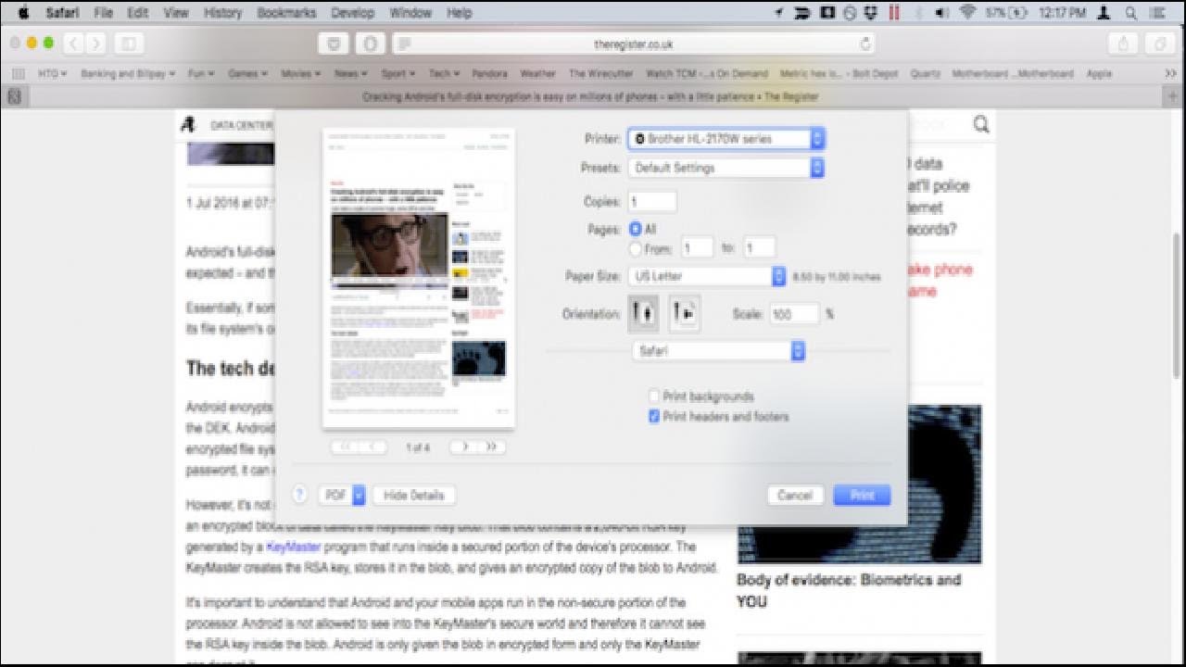Open the Wi-Fi status menu

pos(968,13)
